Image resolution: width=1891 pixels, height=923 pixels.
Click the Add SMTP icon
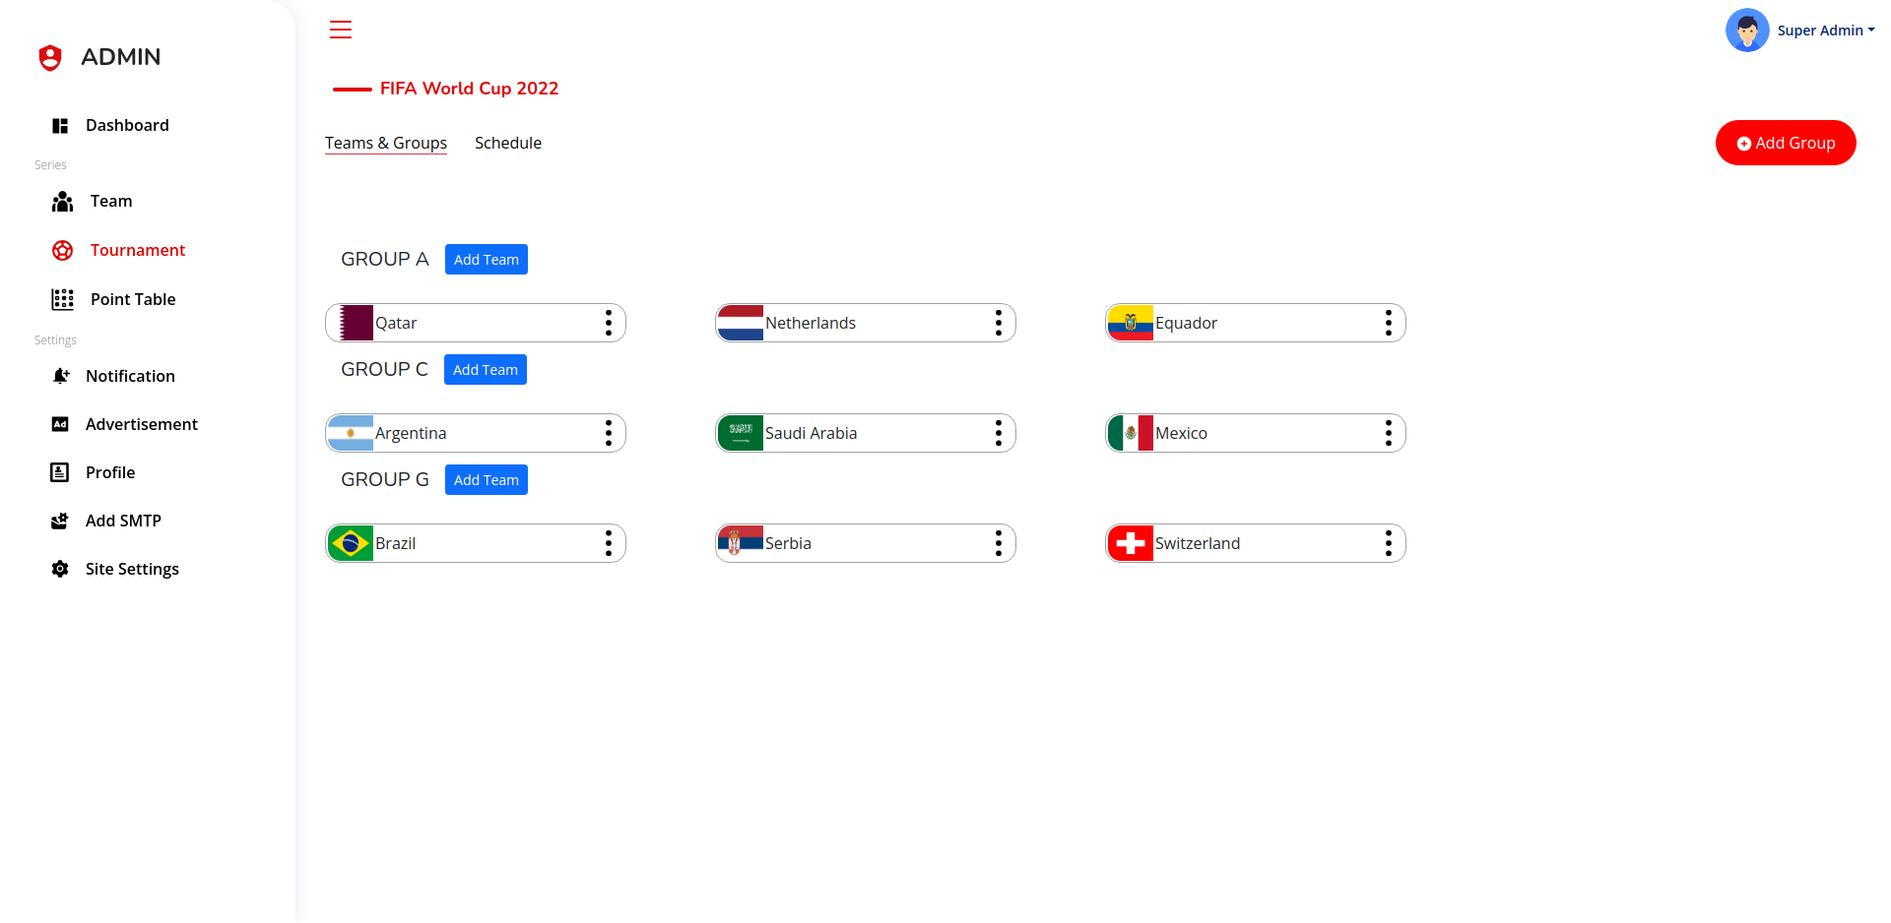[x=60, y=521]
